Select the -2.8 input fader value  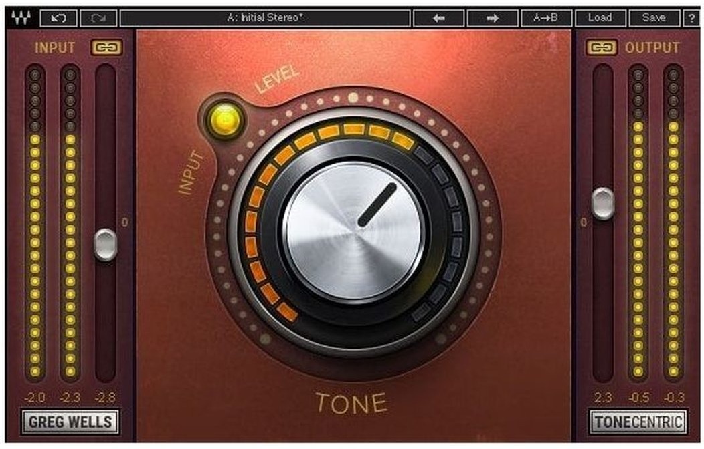(x=106, y=397)
